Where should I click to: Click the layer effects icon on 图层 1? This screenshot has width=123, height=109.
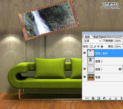coord(120,69)
